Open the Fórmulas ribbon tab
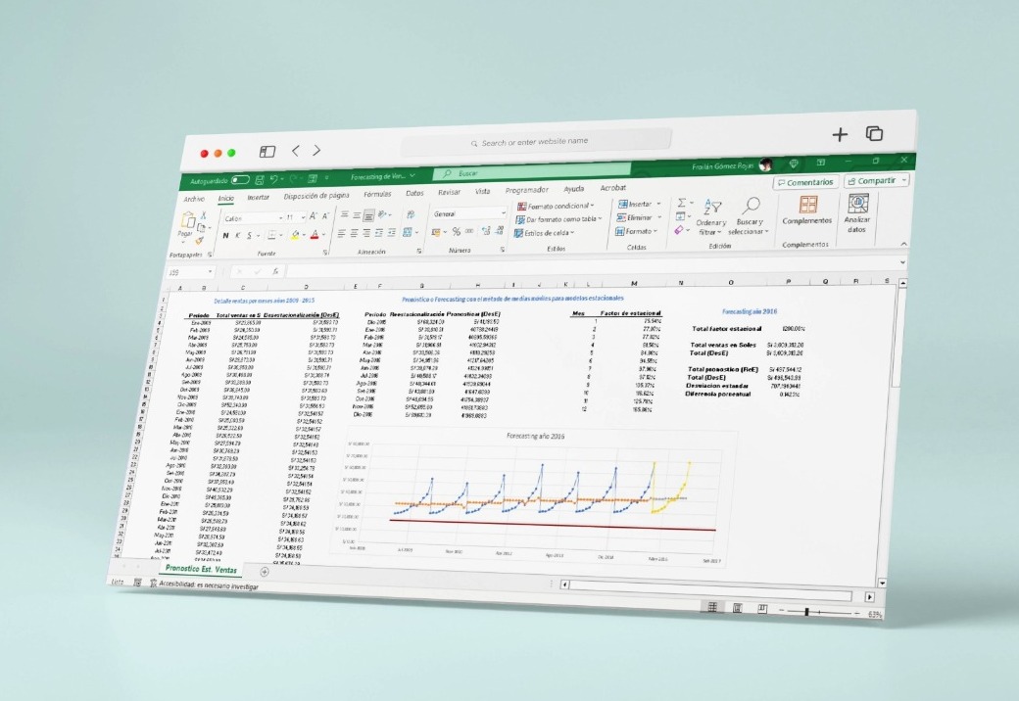 click(376, 194)
